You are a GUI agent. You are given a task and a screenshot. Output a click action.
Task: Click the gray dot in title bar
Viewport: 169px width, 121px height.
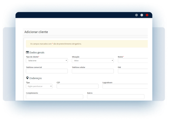pyautogui.click(x=136, y=15)
